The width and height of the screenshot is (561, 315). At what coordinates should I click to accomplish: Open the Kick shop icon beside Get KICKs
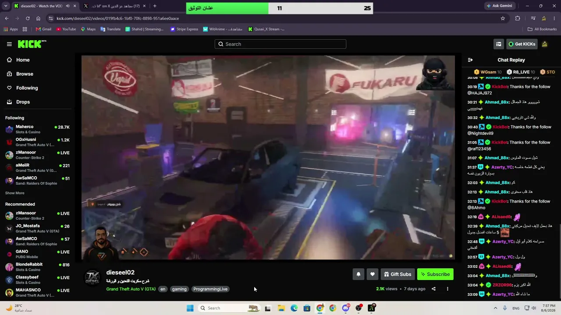(499, 44)
